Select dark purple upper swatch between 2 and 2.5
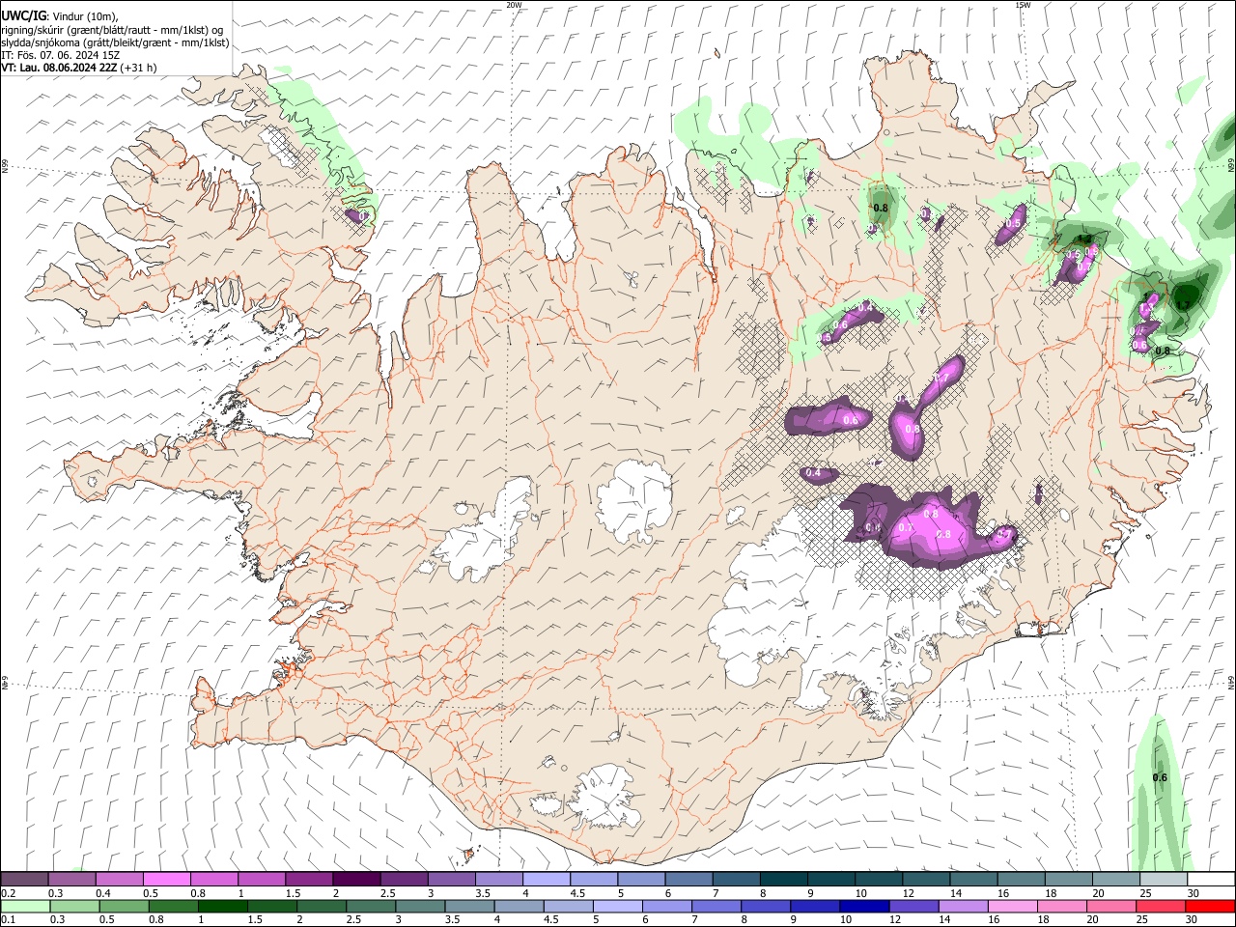The height and width of the screenshot is (927, 1236). click(x=356, y=880)
